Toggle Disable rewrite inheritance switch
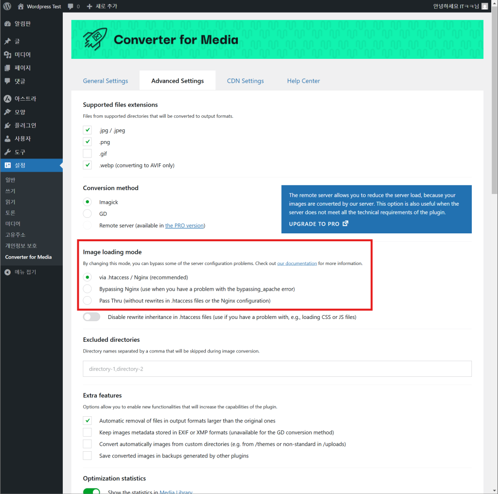 91,317
